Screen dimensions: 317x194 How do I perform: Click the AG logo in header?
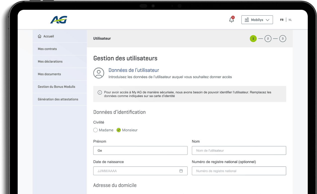tap(59, 20)
